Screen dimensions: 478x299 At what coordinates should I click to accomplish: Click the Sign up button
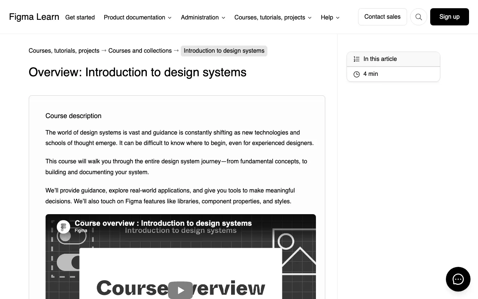click(x=450, y=17)
